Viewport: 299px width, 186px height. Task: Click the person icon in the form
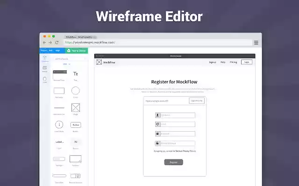[157, 115]
